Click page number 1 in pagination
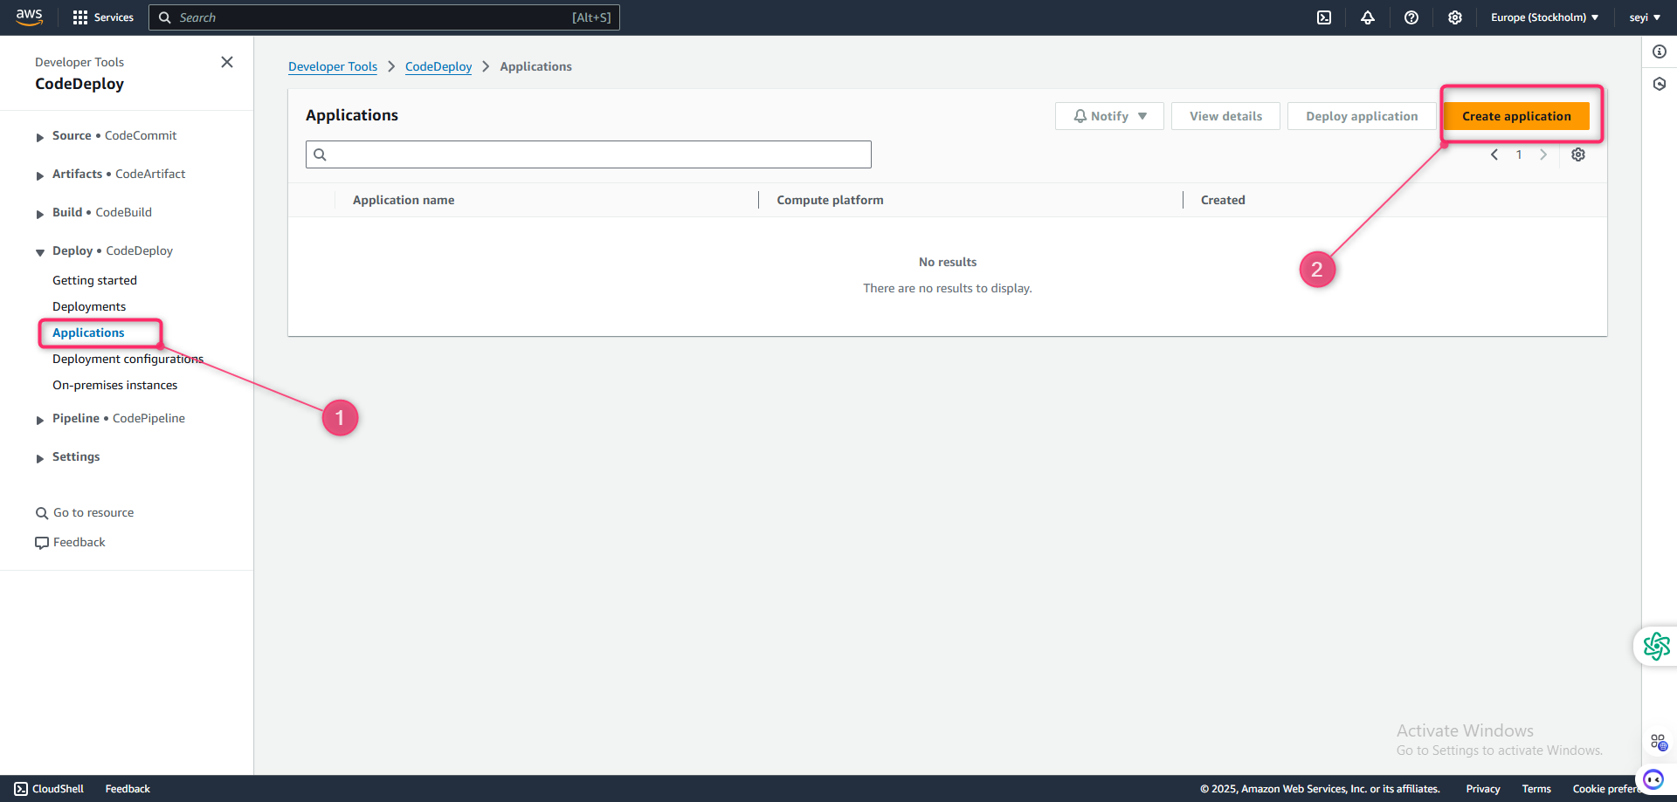The width and height of the screenshot is (1677, 802). coord(1519,154)
